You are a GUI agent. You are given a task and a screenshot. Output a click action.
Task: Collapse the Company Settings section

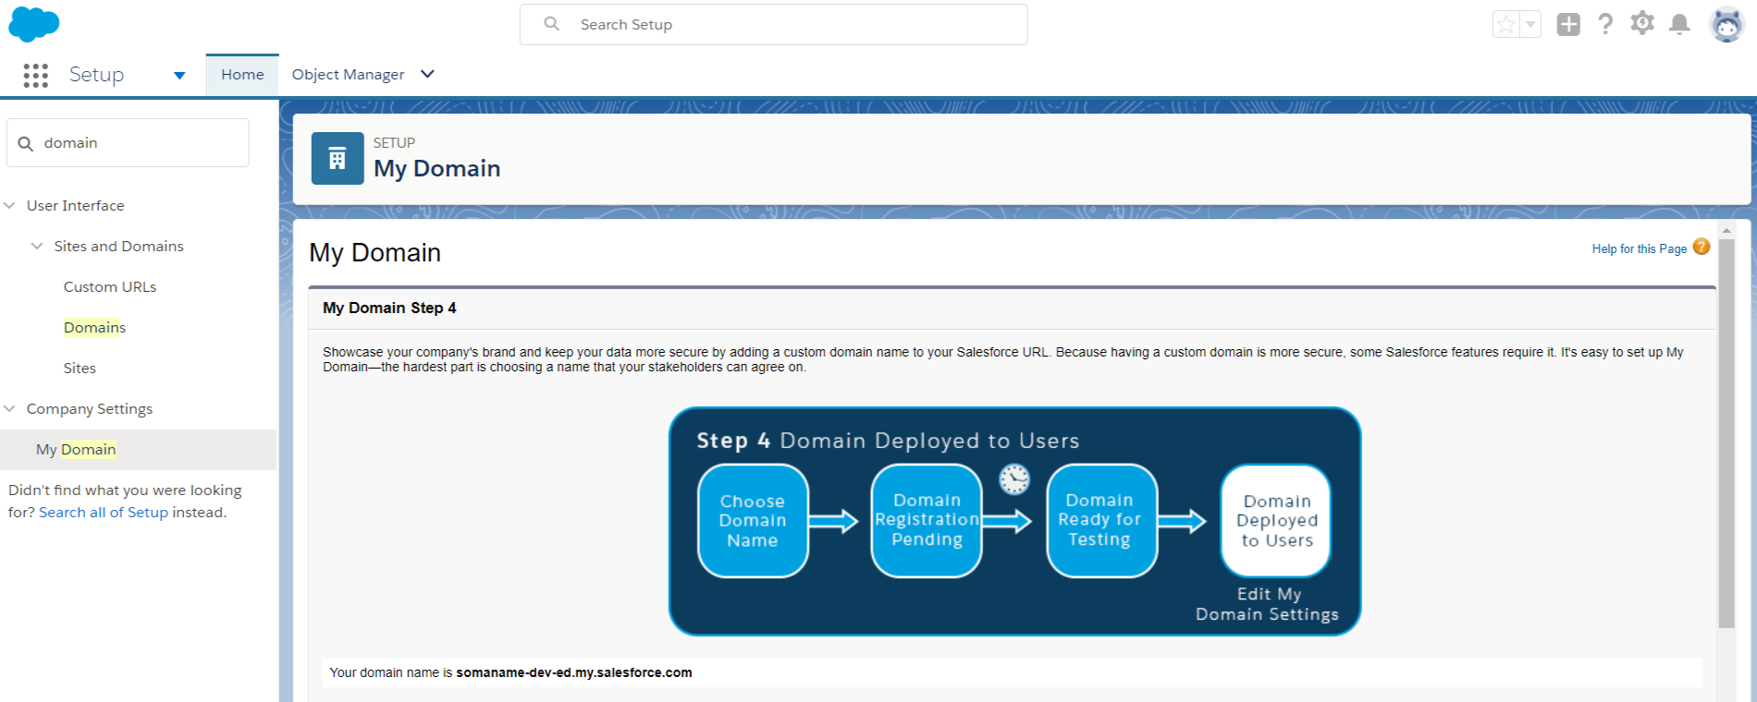[10, 408]
